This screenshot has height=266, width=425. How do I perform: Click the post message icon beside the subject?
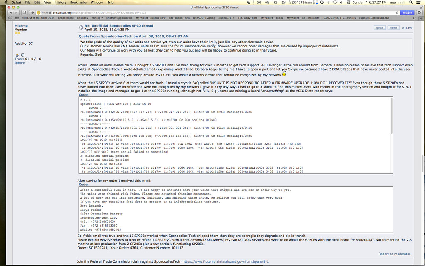tap(81, 27)
